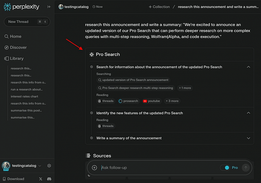The height and width of the screenshot is (183, 261).
Task: Click the Discover compass icon
Action: 6,47
